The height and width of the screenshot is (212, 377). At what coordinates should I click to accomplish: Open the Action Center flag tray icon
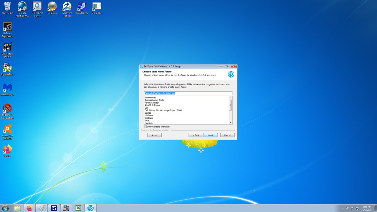coord(353,208)
